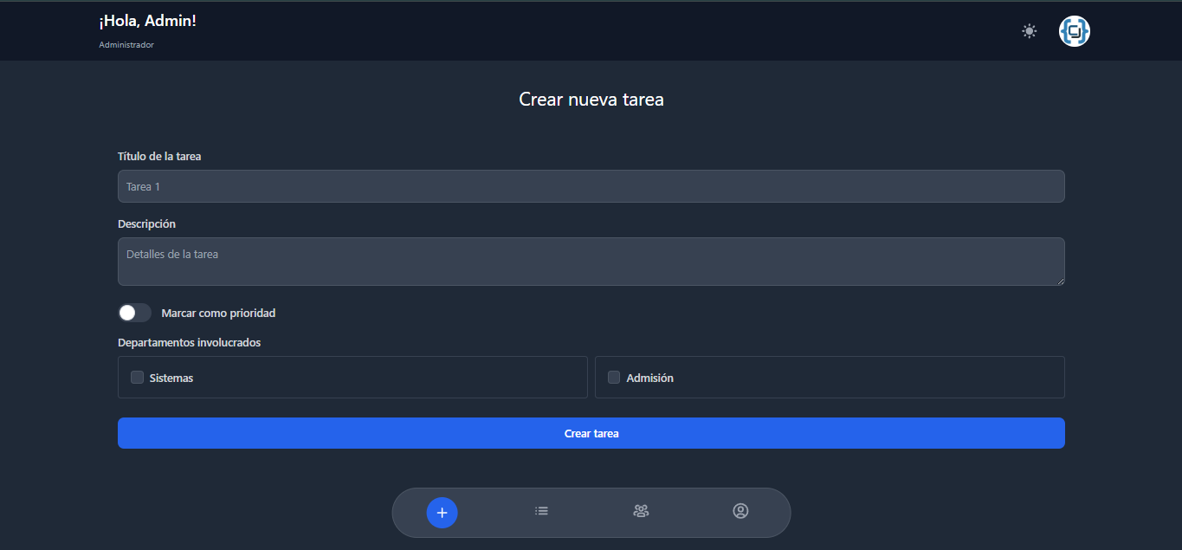Screen dimensions: 1182x550
Task: Open the user avatar logo in header
Action: tap(1074, 31)
